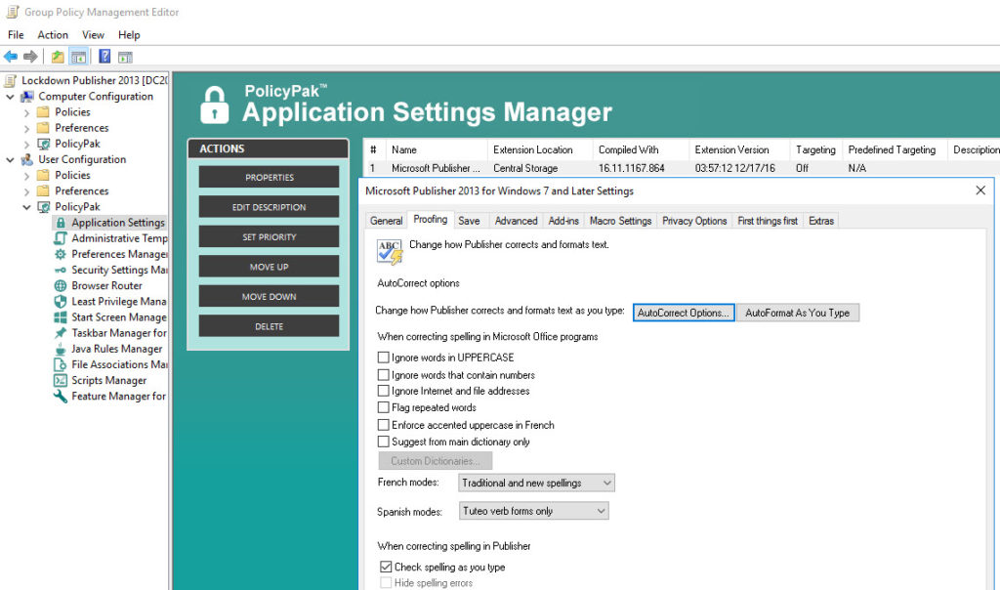Click the Computer Configuration node icon
The image size is (1000, 590).
coord(26,97)
